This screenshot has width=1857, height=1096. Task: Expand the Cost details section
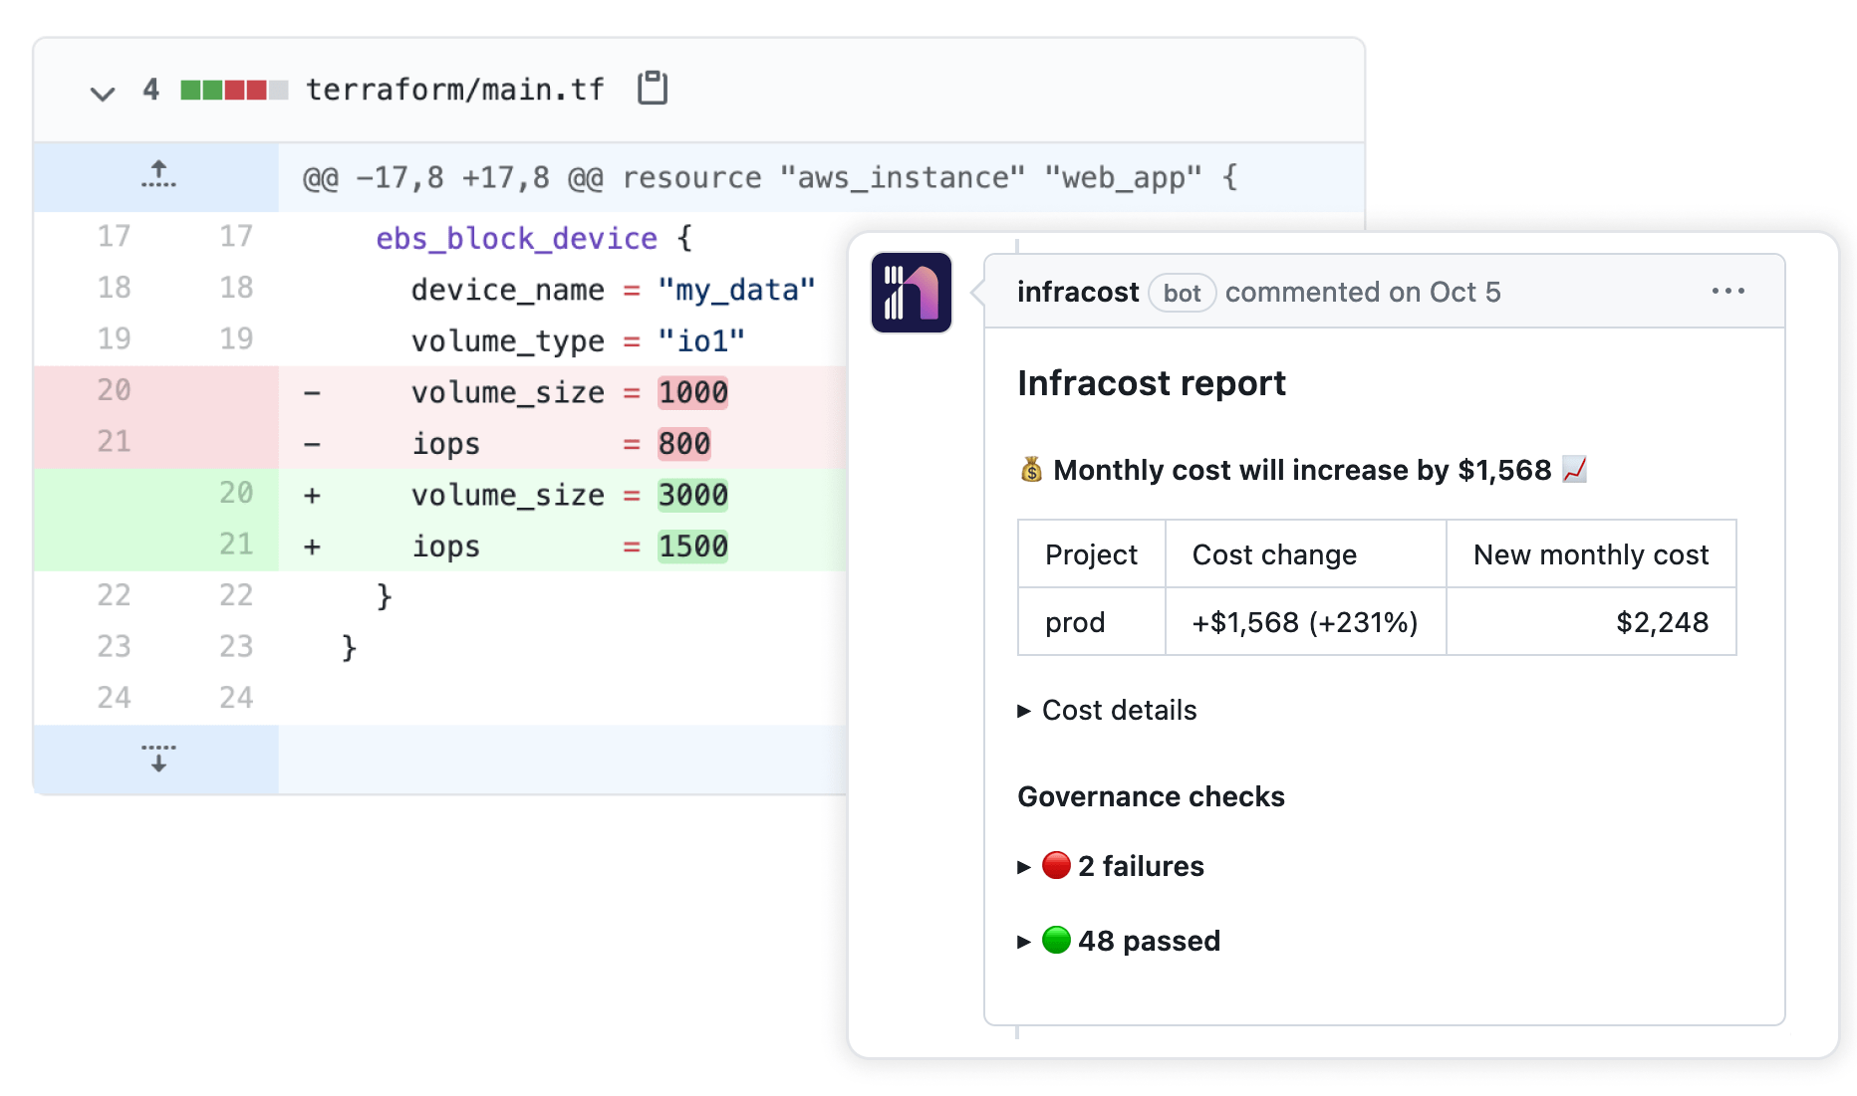coord(1107,710)
